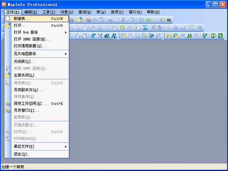Choose 保存工作空间[K]... menu entry

click(37, 104)
